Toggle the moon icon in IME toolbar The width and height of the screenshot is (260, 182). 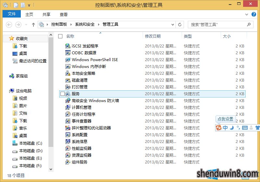tap(232, 128)
